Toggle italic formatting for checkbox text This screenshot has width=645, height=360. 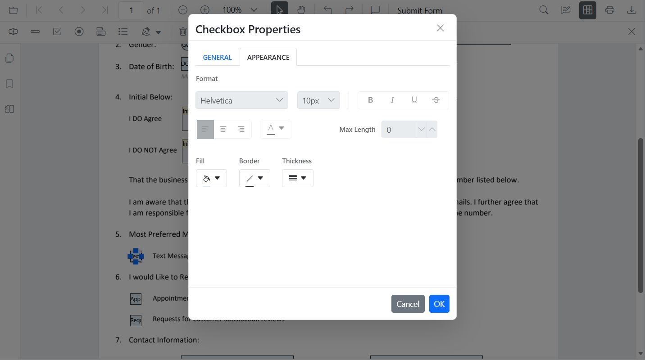(392, 99)
